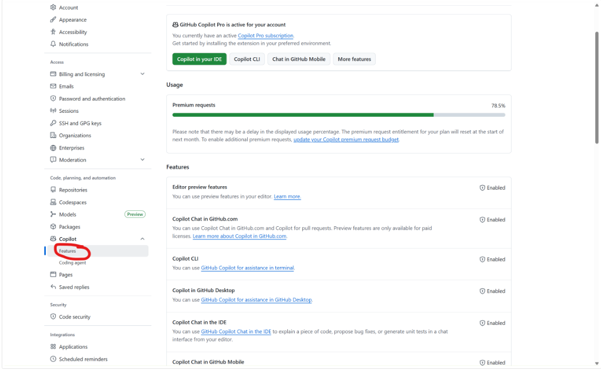Image resolution: width=601 pixels, height=370 pixels.
Task: Click the Password and authentication shield icon
Action: click(x=53, y=99)
